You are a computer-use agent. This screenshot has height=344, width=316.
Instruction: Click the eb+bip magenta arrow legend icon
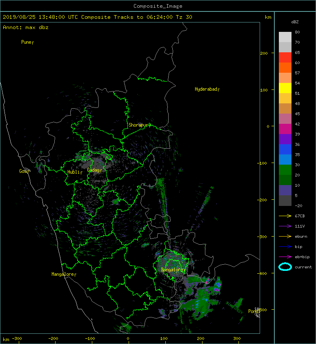tap(285, 257)
